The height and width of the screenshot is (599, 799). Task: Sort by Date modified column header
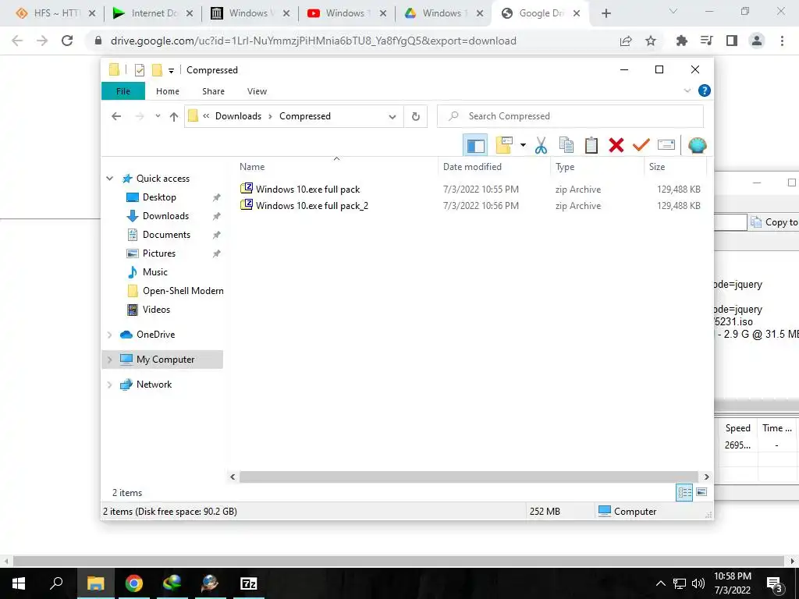(494, 167)
